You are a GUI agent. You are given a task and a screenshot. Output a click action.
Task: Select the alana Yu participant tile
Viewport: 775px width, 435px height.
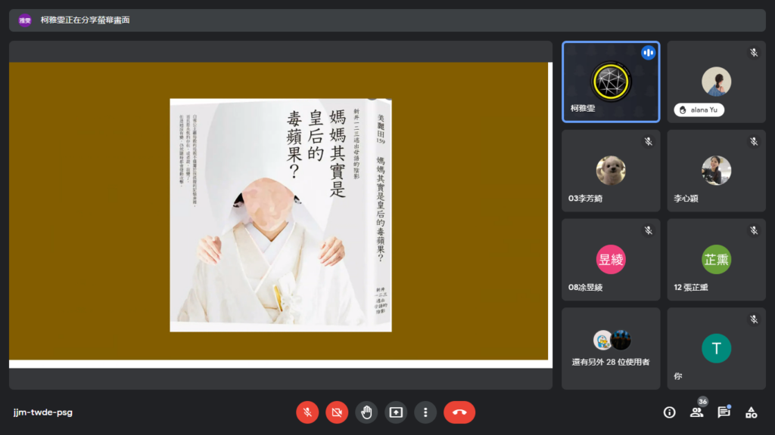coord(716,82)
